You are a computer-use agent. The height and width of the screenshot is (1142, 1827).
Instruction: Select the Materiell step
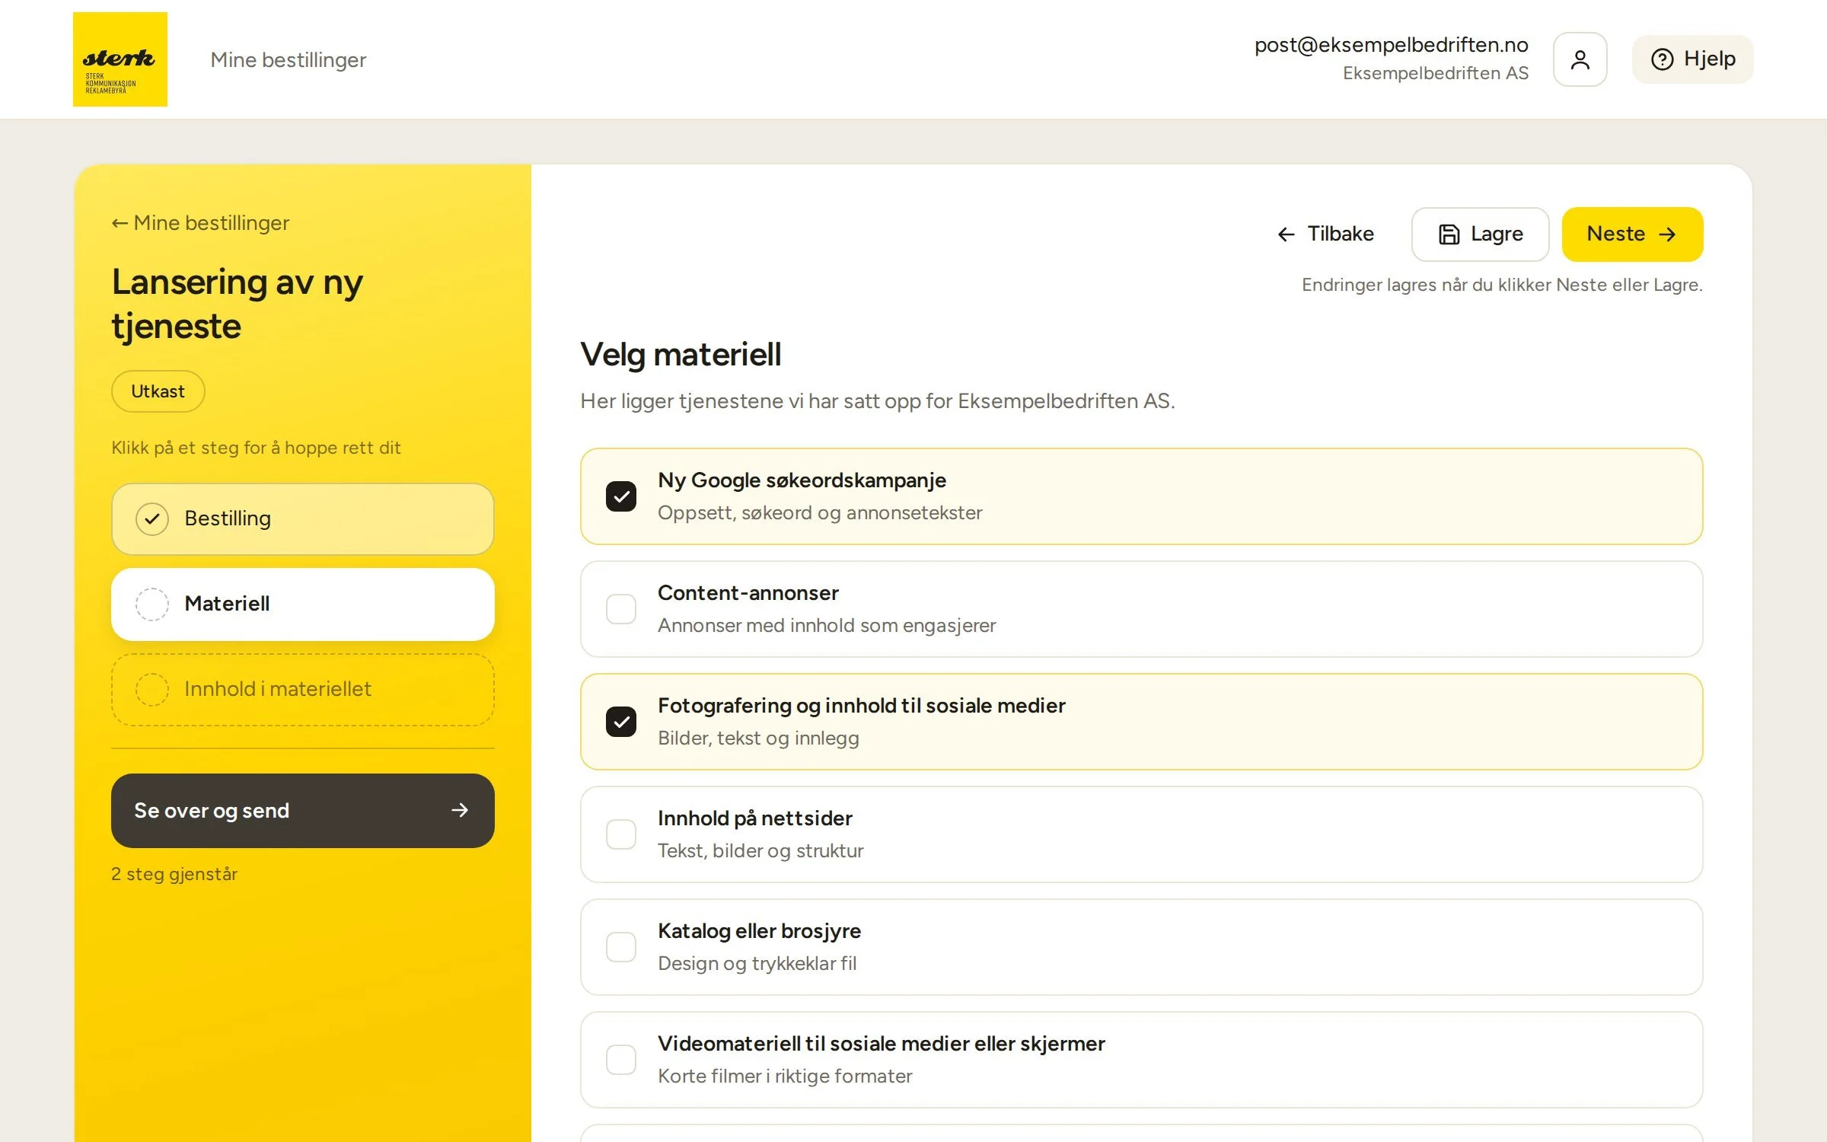pyautogui.click(x=303, y=604)
